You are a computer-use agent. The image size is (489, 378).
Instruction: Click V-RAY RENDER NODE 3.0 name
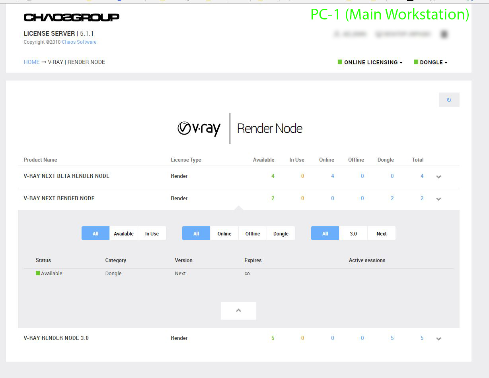pos(56,338)
